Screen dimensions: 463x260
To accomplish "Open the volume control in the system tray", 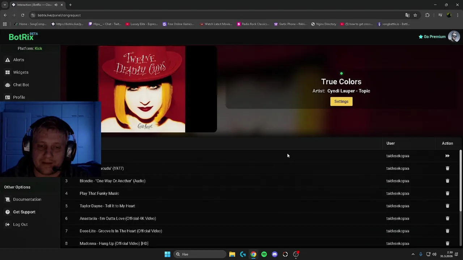I will click(x=434, y=254).
